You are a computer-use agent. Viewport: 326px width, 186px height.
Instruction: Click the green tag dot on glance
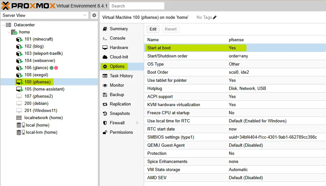coord(52,68)
